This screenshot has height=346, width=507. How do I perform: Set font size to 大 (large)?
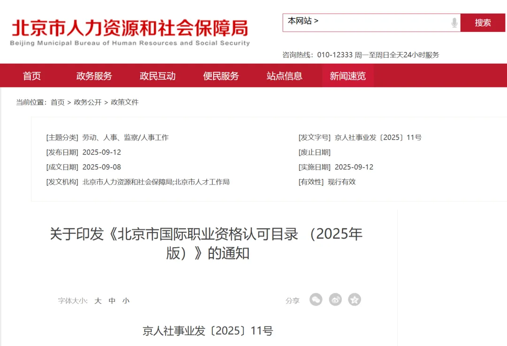(x=98, y=301)
